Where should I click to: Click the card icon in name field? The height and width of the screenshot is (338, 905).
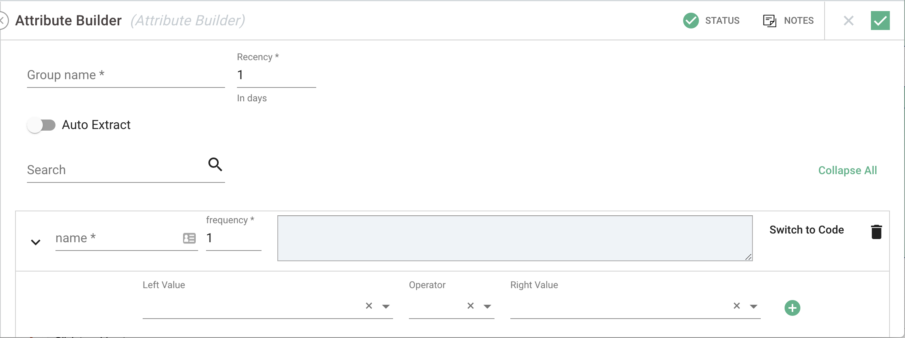(189, 238)
